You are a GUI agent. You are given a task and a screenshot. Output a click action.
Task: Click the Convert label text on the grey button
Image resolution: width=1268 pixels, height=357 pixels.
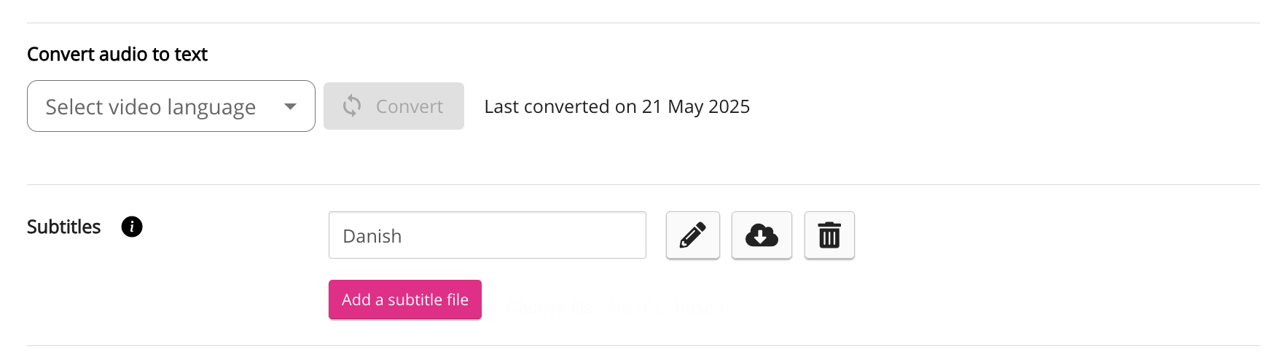click(x=410, y=106)
